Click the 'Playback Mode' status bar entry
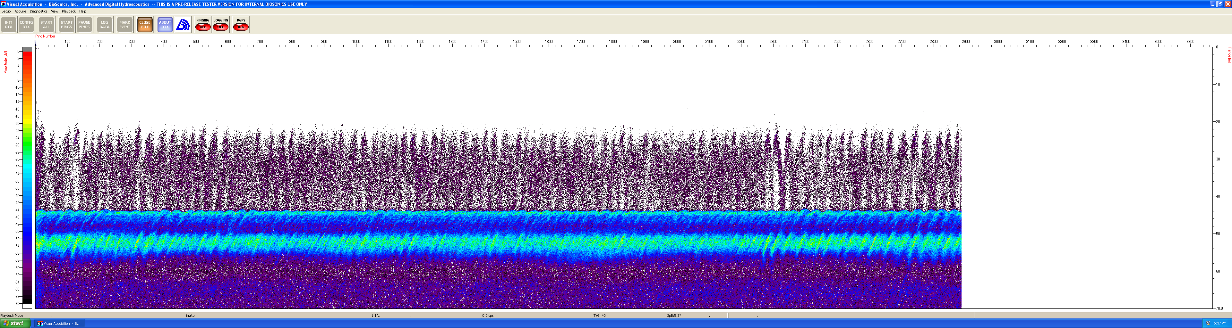Viewport: 1232px width, 328px height. [12, 316]
